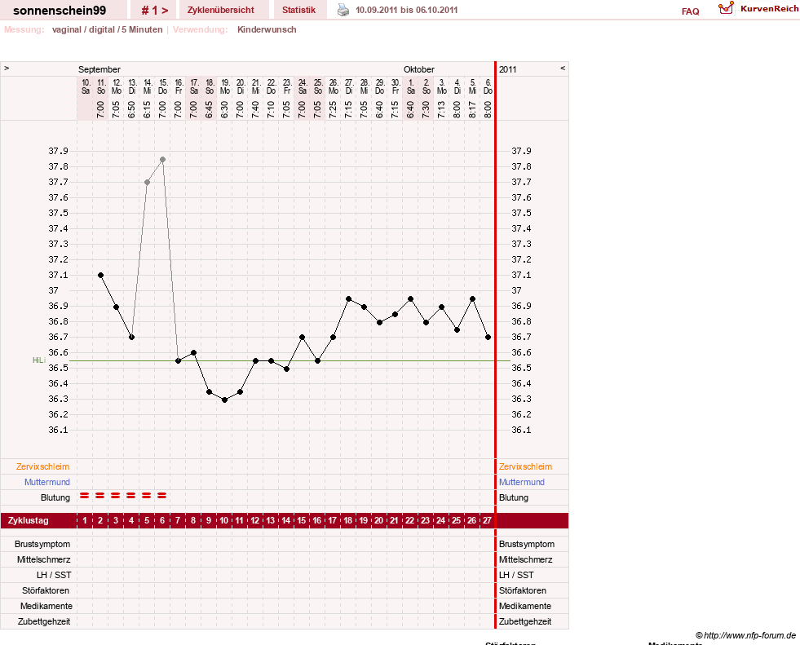Screen dimensions: 800x645
Task: Click the right Zubettgehzeit label
Action: 525,621
